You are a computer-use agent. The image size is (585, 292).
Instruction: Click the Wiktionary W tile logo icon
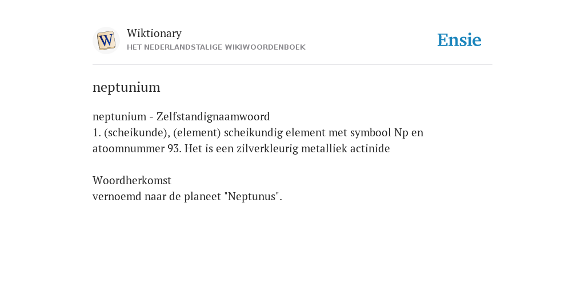pos(106,40)
